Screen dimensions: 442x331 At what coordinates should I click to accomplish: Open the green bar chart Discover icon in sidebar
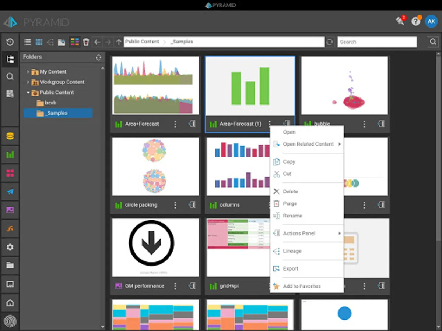point(10,155)
